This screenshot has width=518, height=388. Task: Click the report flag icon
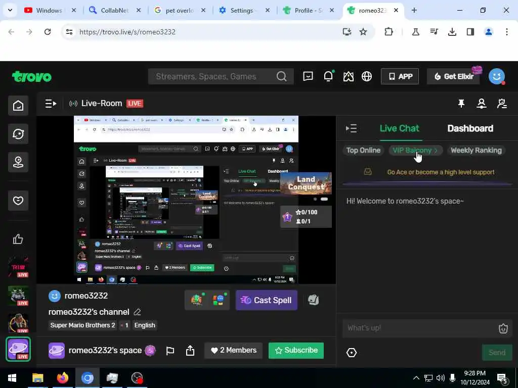(x=170, y=351)
